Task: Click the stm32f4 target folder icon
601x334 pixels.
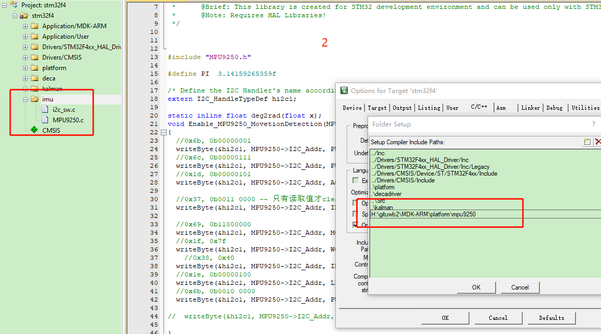Action: (24, 16)
